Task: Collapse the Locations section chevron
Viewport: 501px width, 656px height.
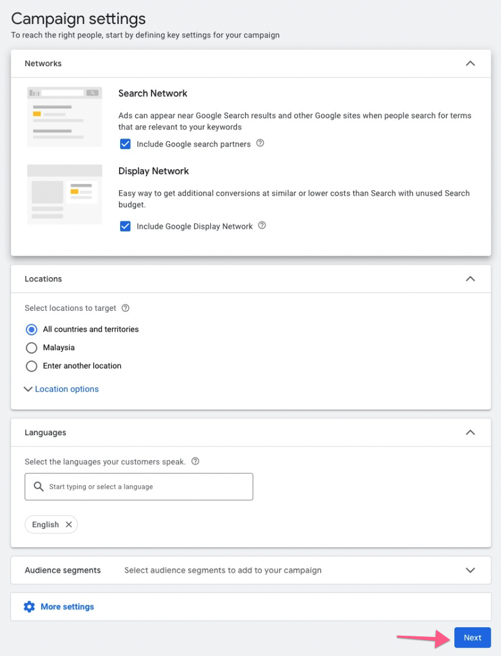Action: pos(470,279)
